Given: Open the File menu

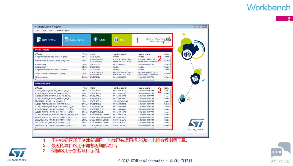Looking at the screenshot, I should point(37,30).
